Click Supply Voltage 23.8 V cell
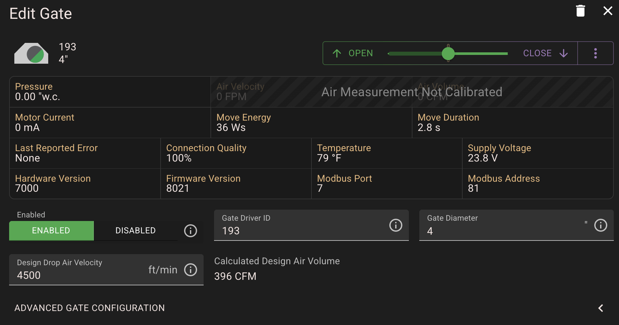 click(538, 153)
